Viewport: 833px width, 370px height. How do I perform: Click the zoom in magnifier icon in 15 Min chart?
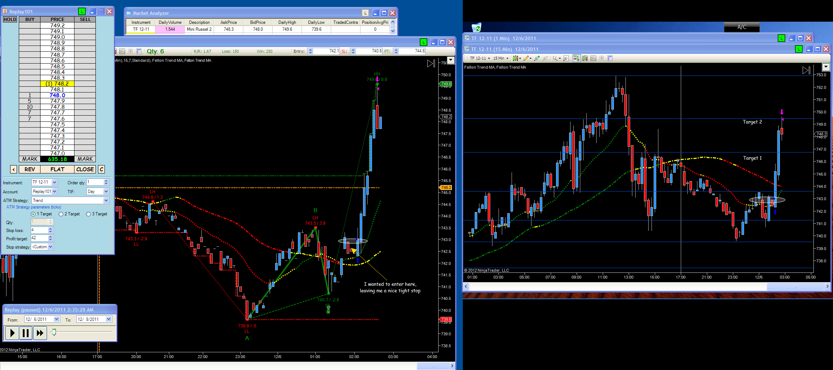537,58
